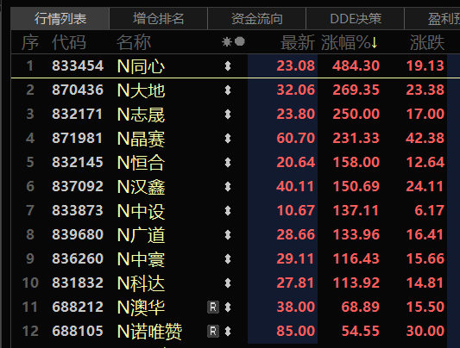
Task: Sort by the 涨幅% column header
Action: (350, 42)
